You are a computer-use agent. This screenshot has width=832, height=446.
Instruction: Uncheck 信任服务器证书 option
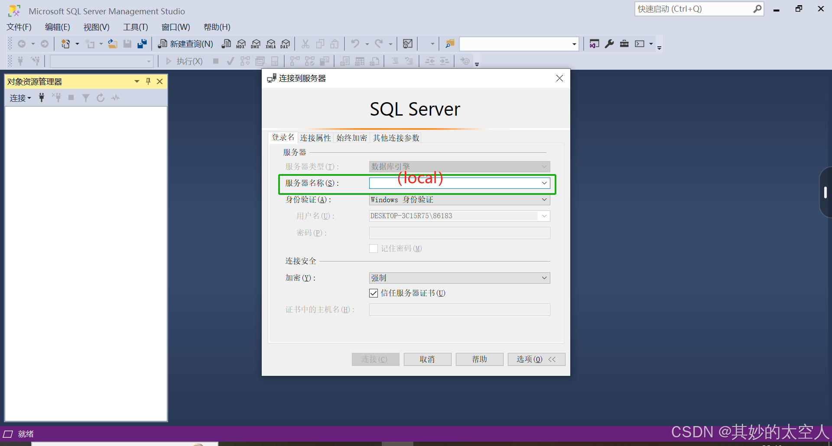374,293
